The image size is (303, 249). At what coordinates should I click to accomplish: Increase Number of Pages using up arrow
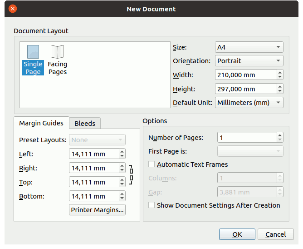(x=280, y=135)
